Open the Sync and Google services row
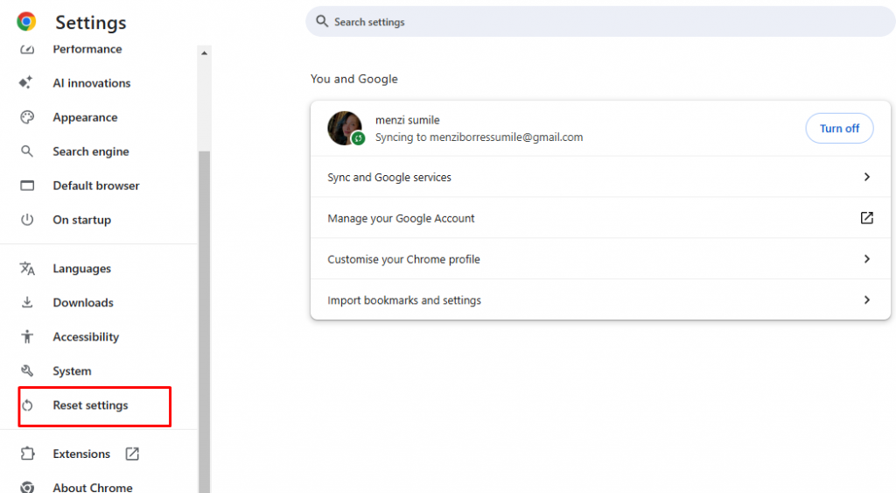The height and width of the screenshot is (493, 896). (x=600, y=177)
